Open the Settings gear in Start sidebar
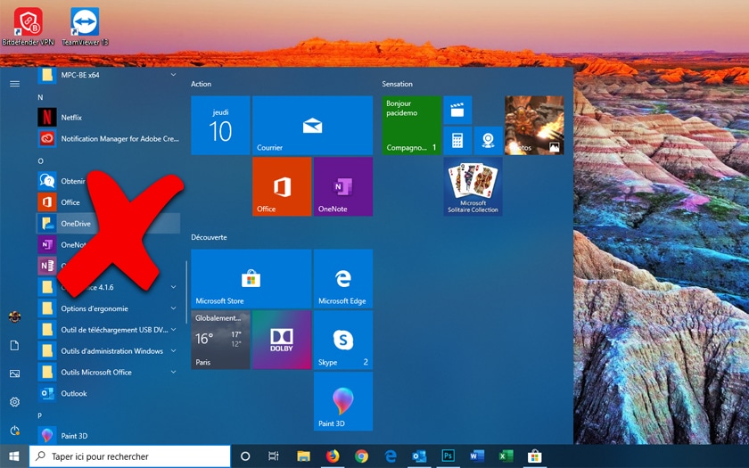Viewport: 749px width, 468px height. click(x=14, y=402)
